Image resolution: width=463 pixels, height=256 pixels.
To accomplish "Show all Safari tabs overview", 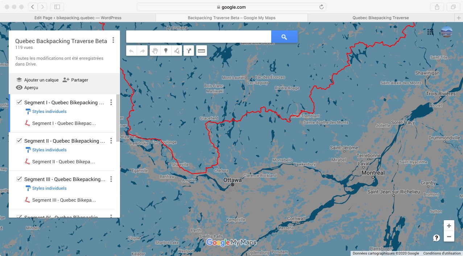I will click(x=453, y=7).
